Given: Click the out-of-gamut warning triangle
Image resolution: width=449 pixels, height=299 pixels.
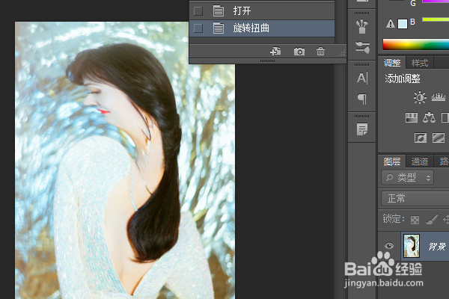Looking at the screenshot, I should (x=391, y=23).
